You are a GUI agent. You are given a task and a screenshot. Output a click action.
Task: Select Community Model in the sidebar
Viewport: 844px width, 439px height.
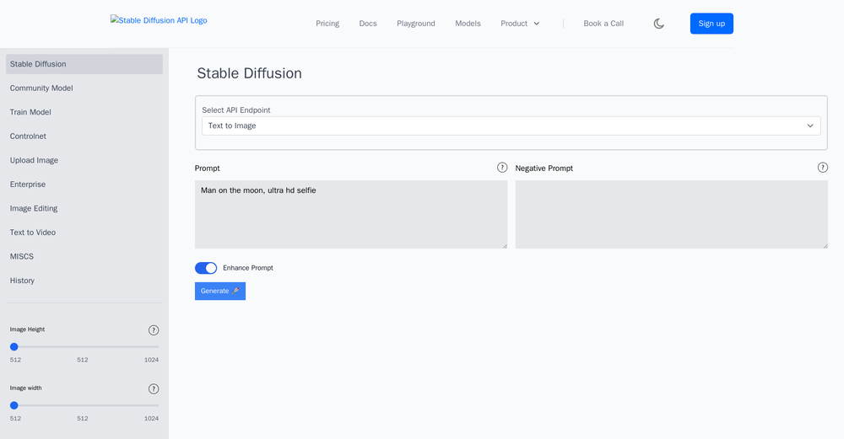tap(41, 88)
